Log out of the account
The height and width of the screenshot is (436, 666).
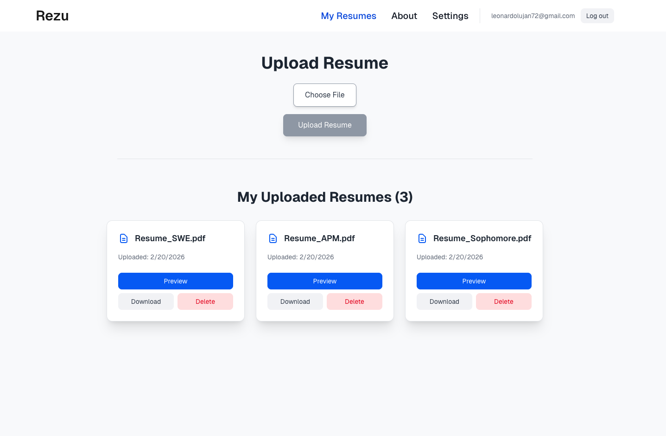pyautogui.click(x=597, y=16)
